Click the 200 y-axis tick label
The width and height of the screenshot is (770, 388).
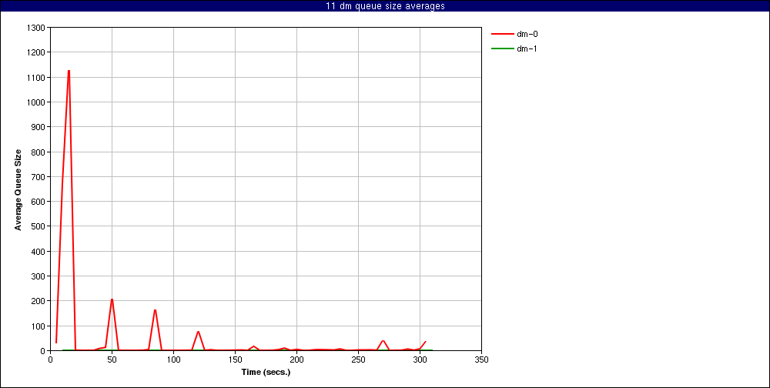click(x=40, y=301)
